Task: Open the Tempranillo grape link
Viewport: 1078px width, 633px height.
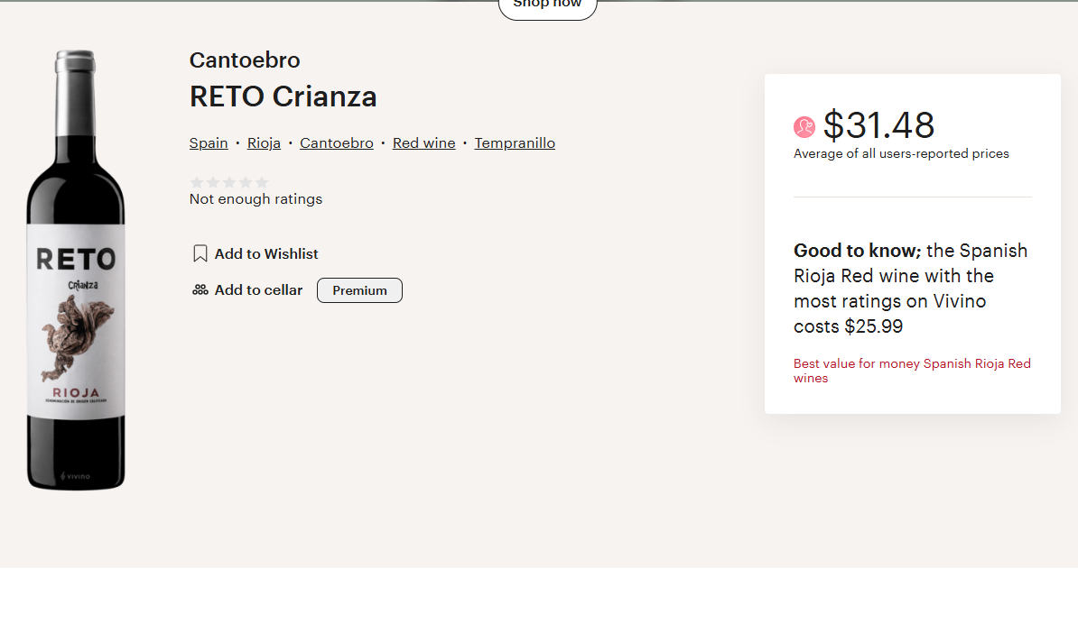Action: 515,143
